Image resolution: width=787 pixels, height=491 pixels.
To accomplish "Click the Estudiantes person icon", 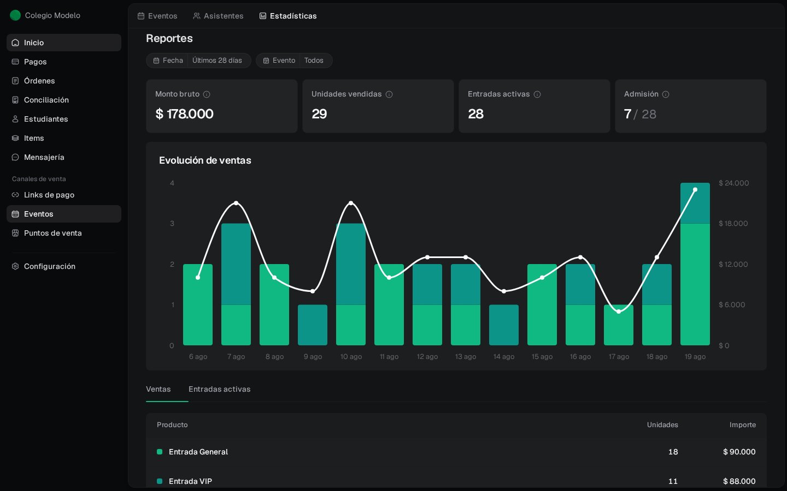I will click(x=15, y=119).
